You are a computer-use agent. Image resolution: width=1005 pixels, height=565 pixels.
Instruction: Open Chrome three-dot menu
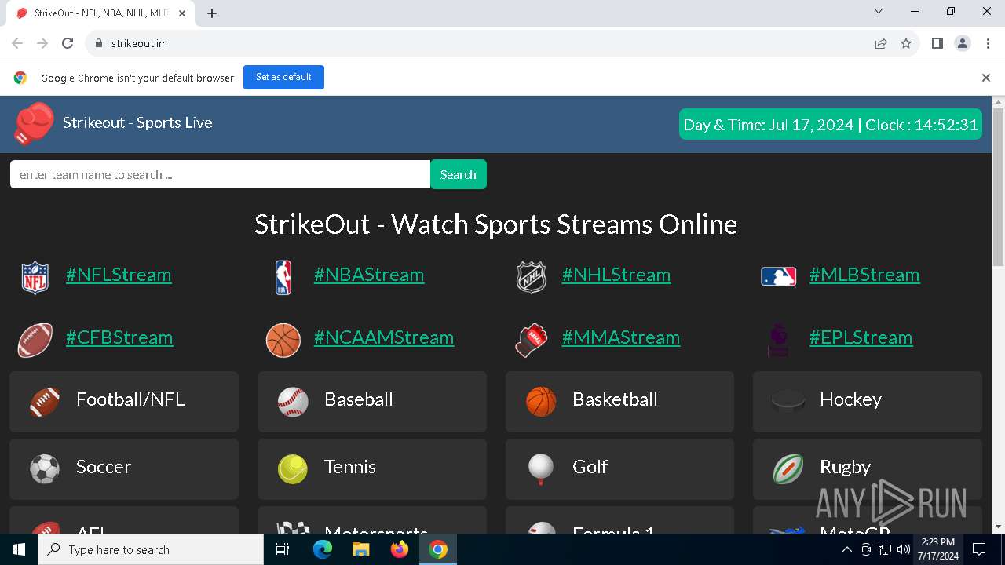(x=988, y=43)
